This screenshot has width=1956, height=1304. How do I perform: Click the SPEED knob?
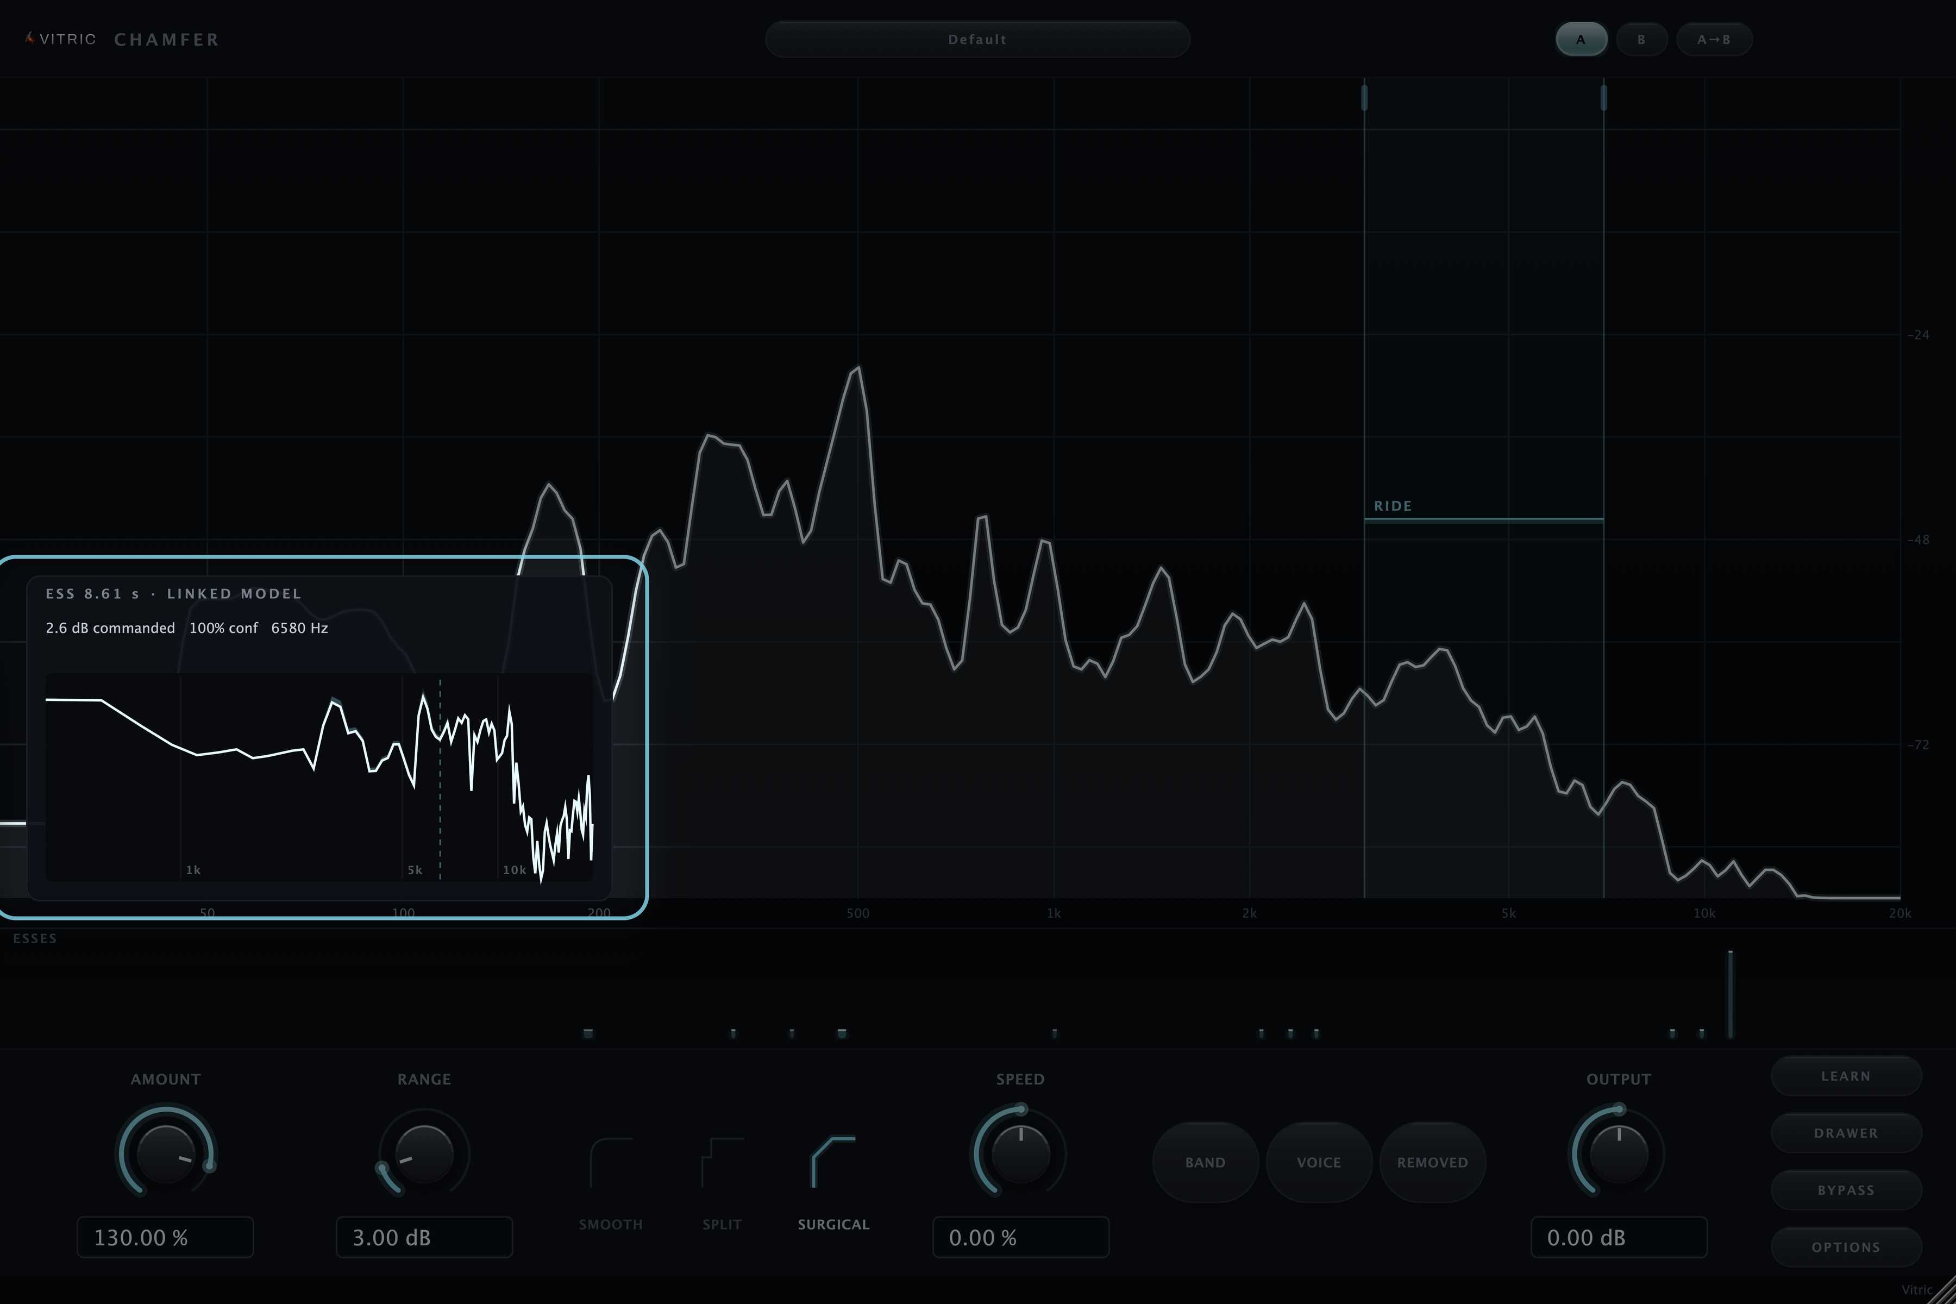tap(1020, 1153)
